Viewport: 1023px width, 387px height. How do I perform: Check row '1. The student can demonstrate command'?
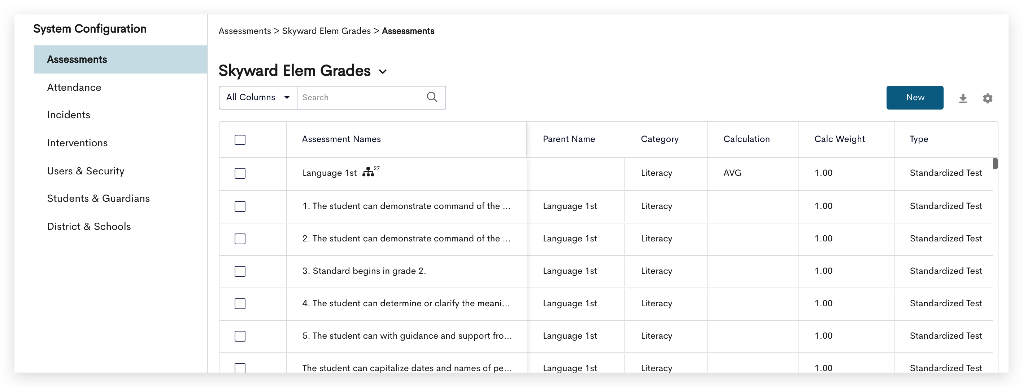[240, 206]
